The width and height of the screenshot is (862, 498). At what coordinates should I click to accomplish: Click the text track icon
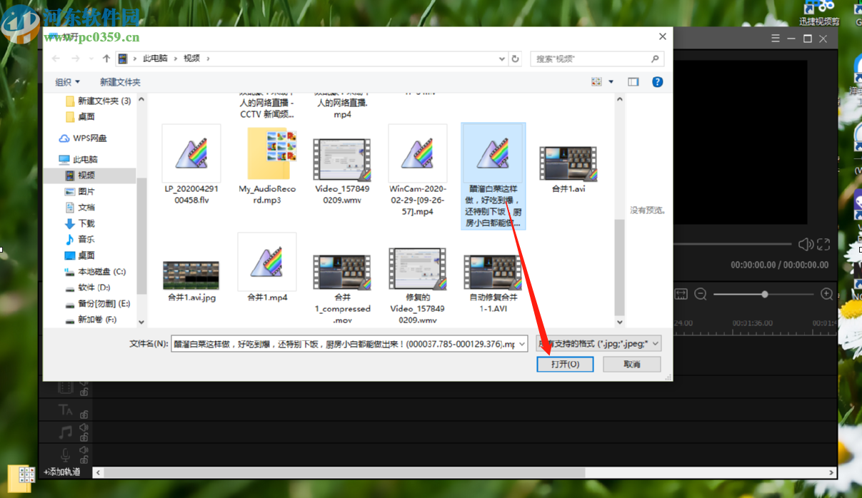[x=66, y=410]
